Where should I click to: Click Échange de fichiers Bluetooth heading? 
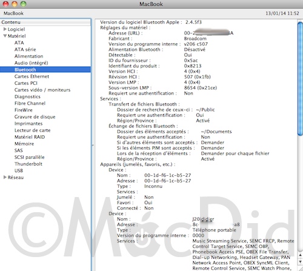pos(143,126)
